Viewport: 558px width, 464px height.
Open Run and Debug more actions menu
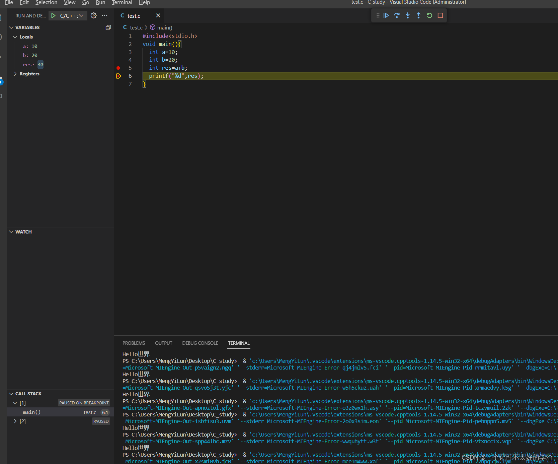click(x=104, y=15)
